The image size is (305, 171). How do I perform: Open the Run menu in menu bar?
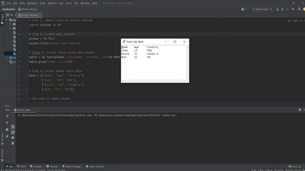coord(61,3)
